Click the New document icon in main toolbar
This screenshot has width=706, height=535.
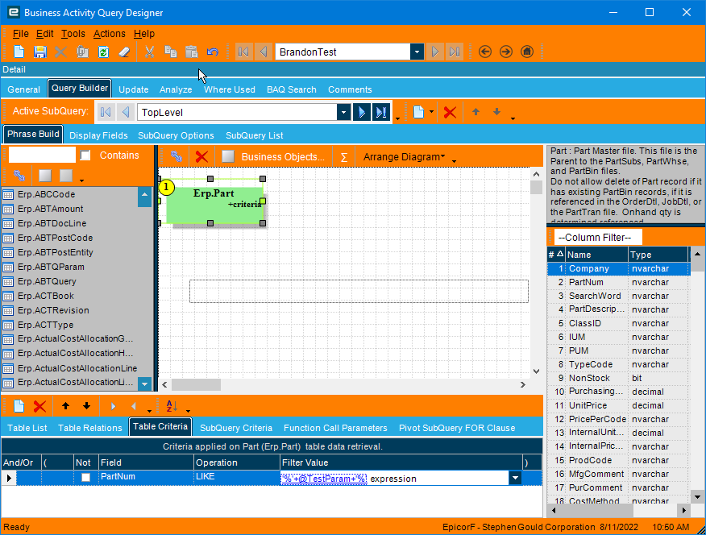click(19, 52)
